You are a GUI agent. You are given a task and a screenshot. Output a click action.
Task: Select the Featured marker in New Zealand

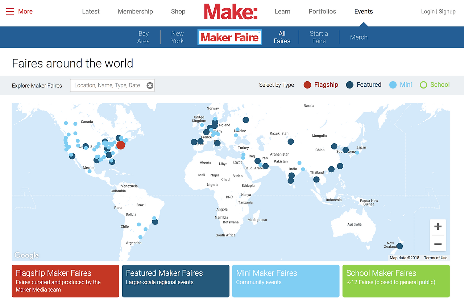click(399, 246)
